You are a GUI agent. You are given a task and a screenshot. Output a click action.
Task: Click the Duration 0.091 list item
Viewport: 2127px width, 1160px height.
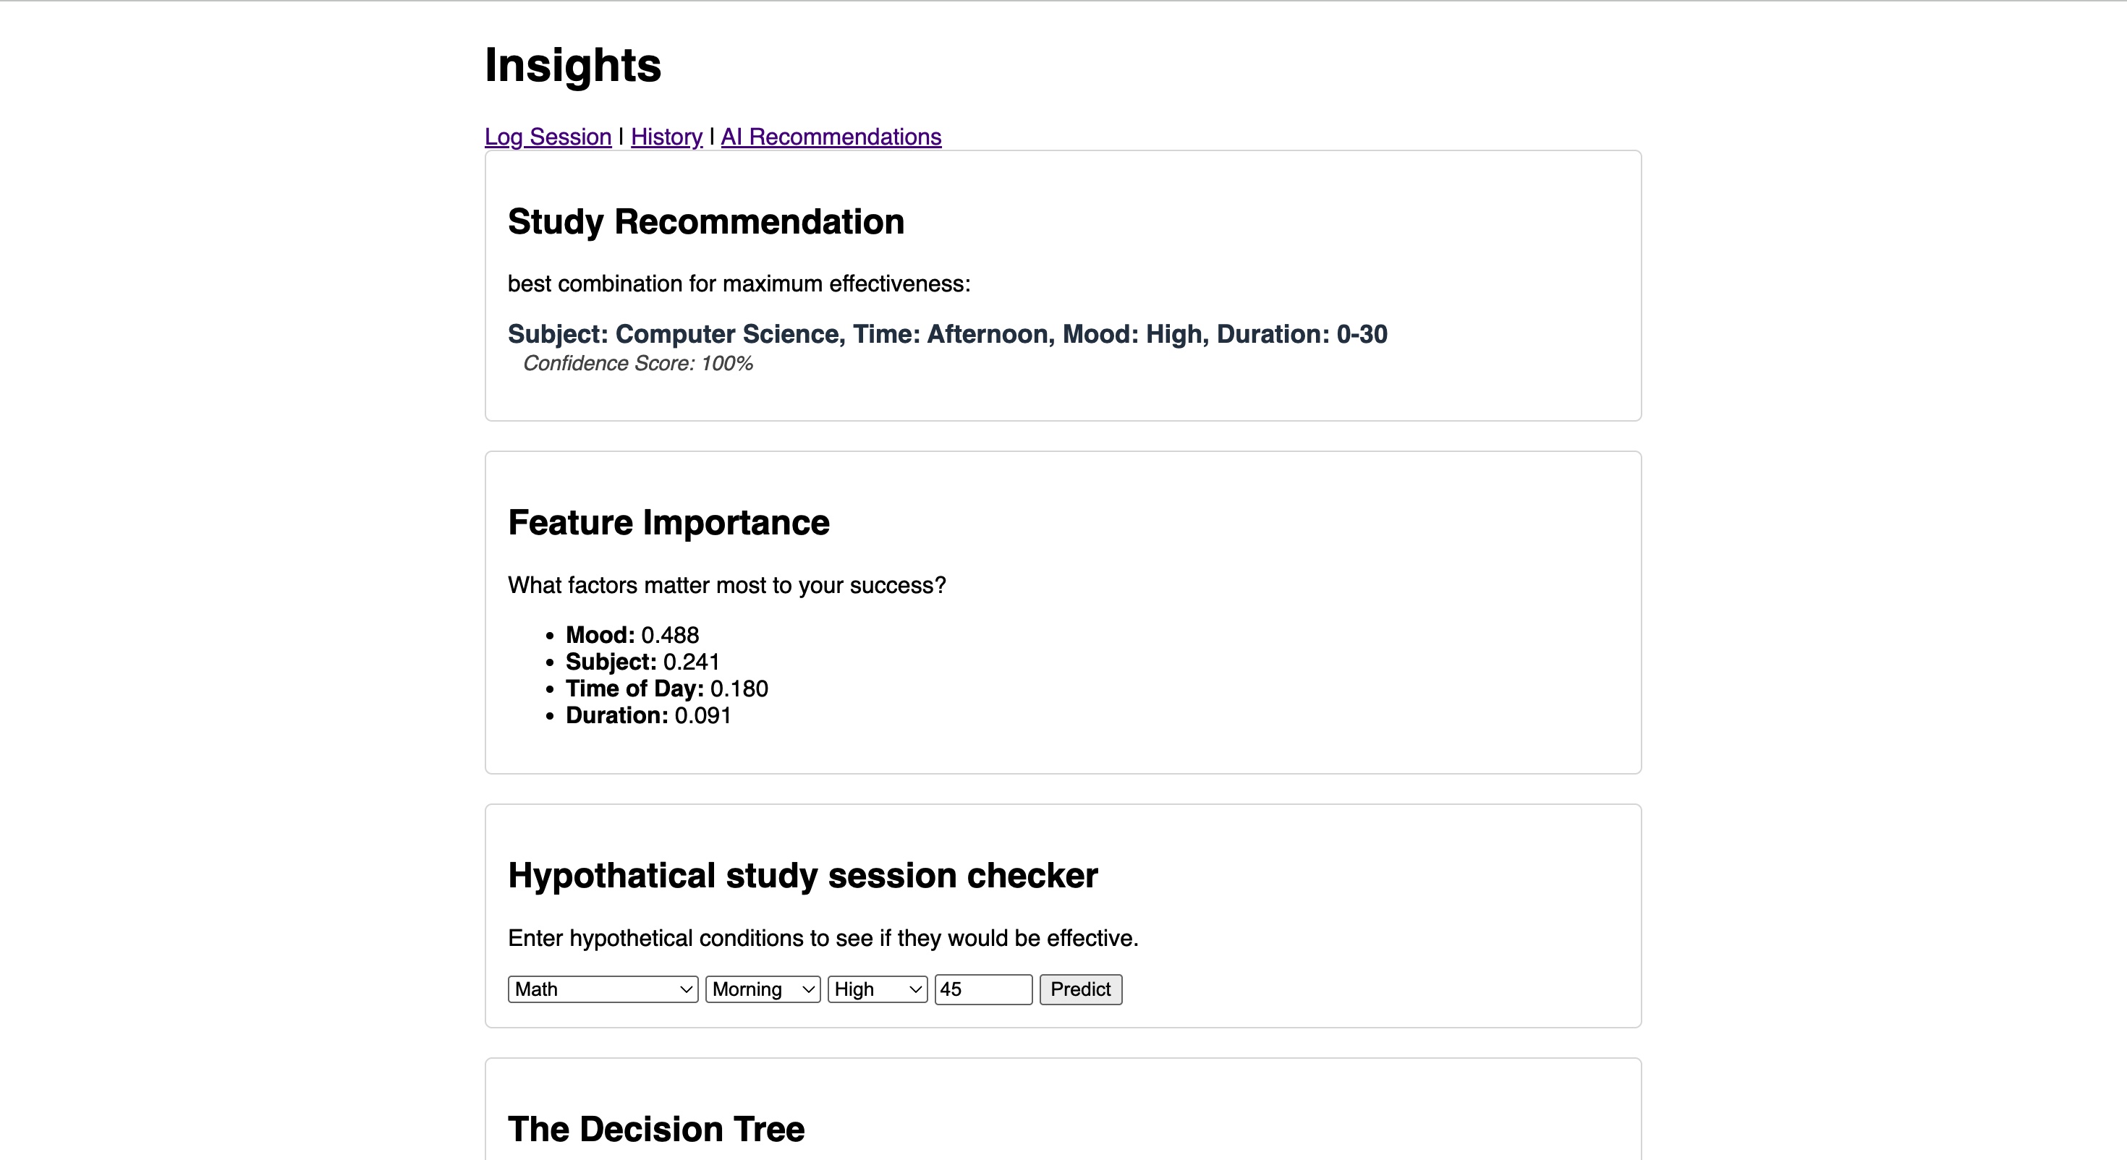point(648,716)
